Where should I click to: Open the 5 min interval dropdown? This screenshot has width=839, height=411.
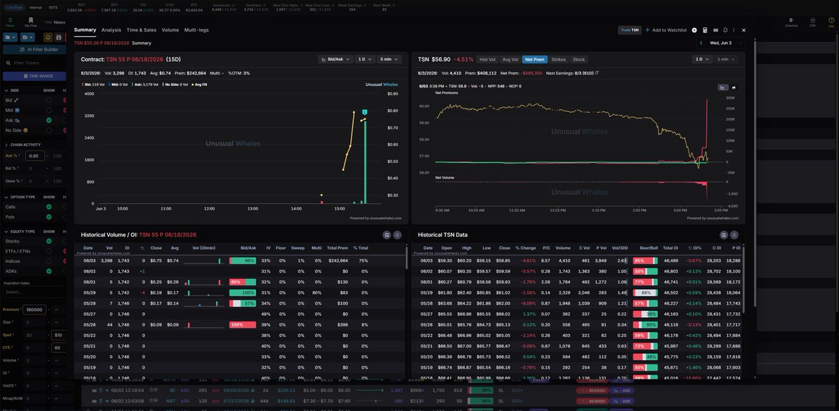tap(388, 59)
